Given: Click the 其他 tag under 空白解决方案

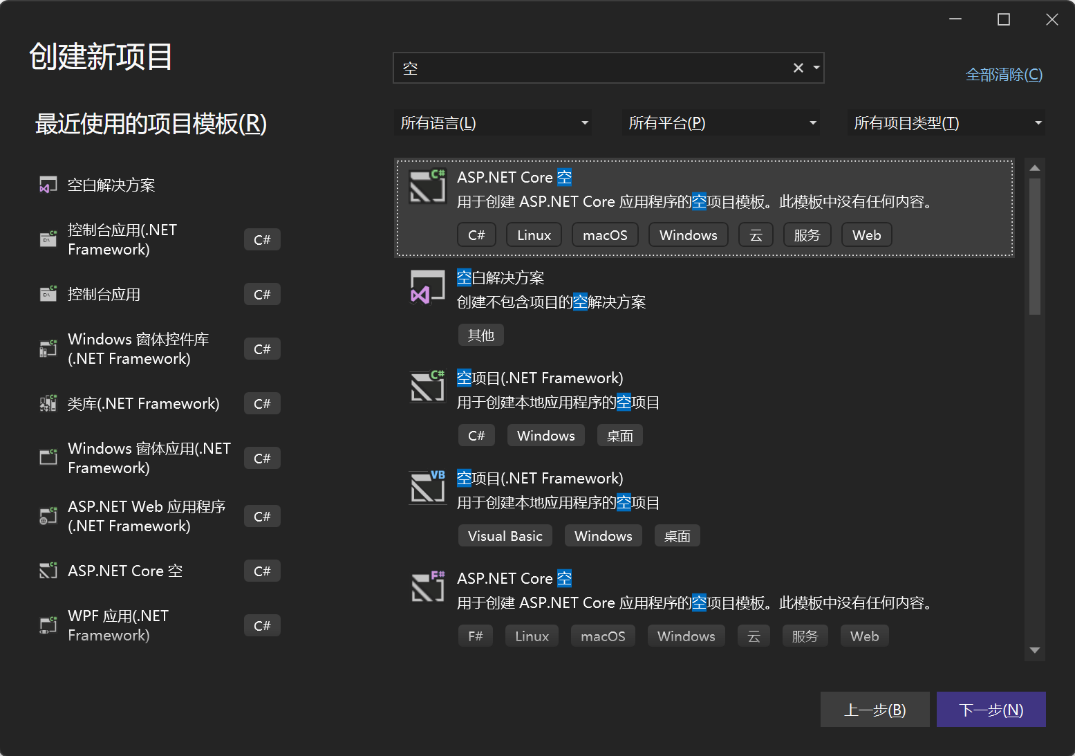Looking at the screenshot, I should pos(481,335).
